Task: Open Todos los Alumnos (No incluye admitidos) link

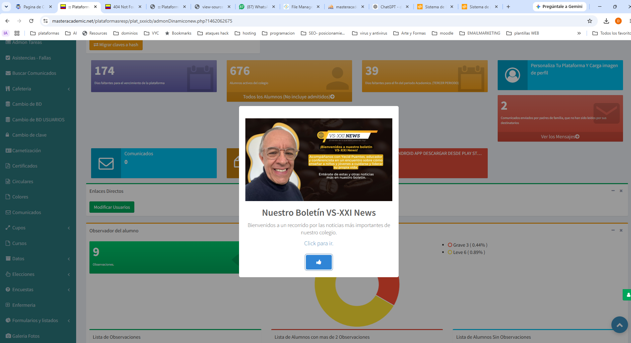Action: 289,97
